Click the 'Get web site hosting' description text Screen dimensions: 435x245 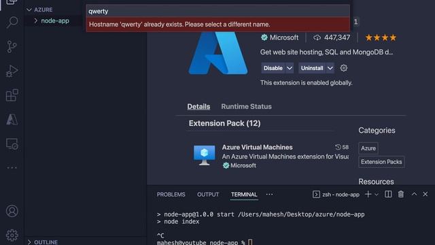(x=326, y=52)
